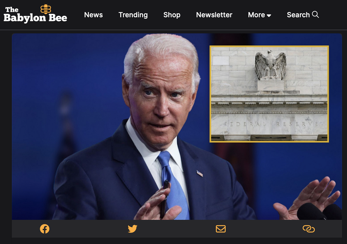Viewport: 347px width, 244px height.
Task: Visit the Shop page
Action: coord(172,15)
